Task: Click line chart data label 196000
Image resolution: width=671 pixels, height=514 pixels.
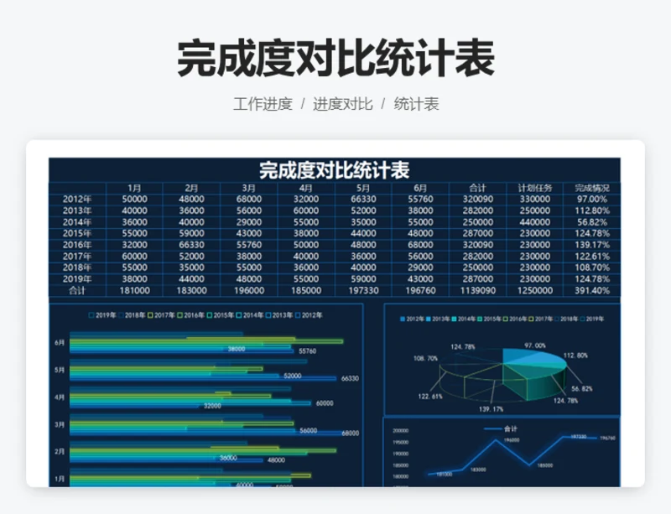Action: [512, 440]
